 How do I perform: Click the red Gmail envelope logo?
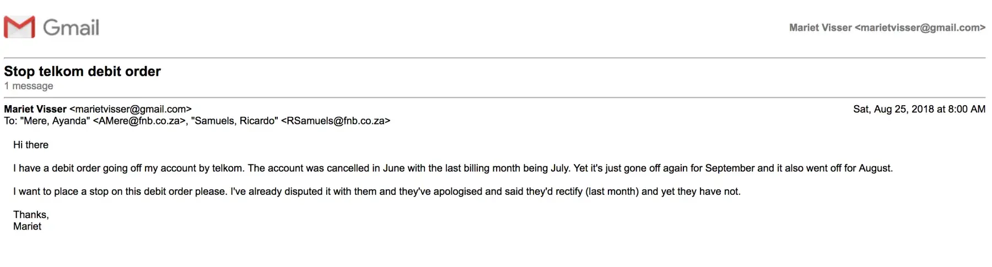click(x=19, y=27)
